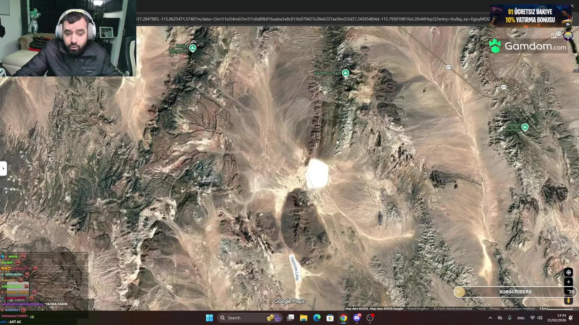
Task: Click the Papoose Lake map label
Action: coord(294,268)
